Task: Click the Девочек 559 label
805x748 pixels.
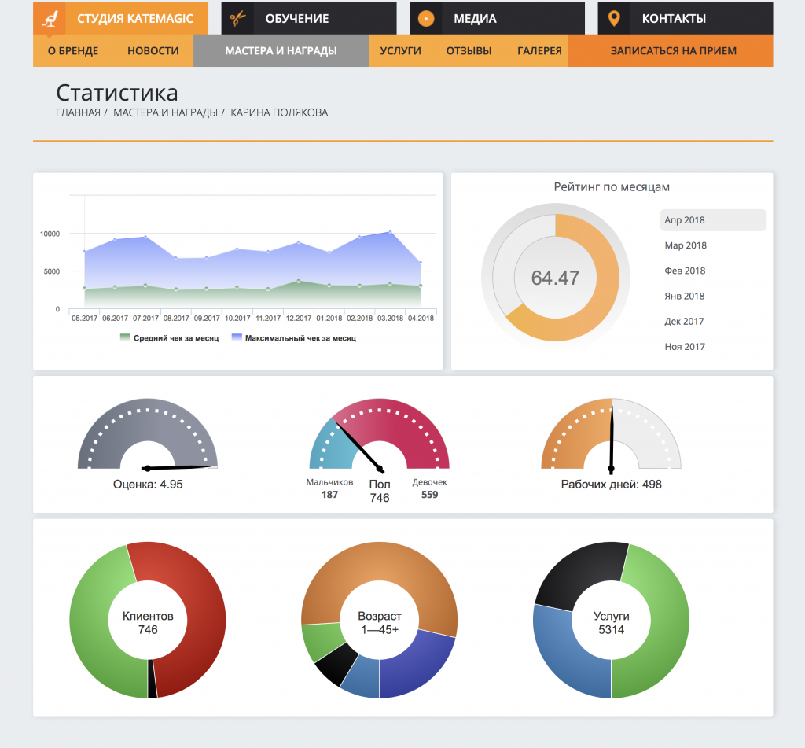Action: click(430, 488)
